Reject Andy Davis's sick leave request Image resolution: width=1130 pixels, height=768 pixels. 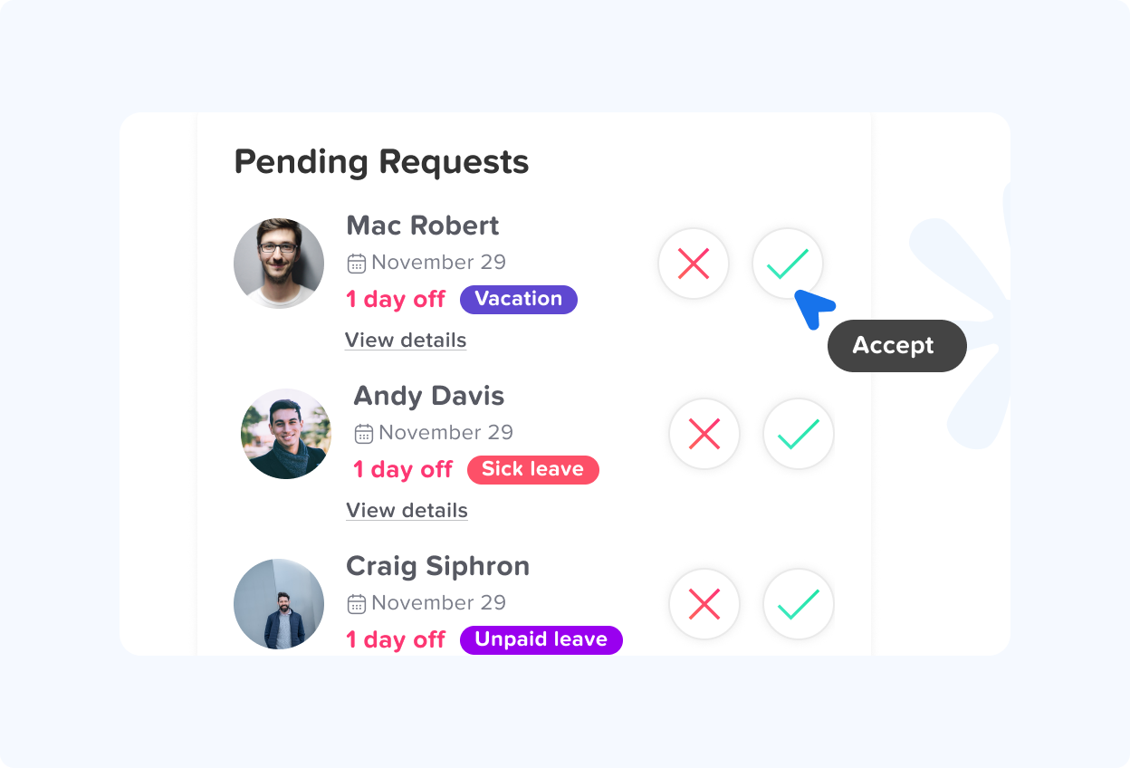click(x=704, y=434)
